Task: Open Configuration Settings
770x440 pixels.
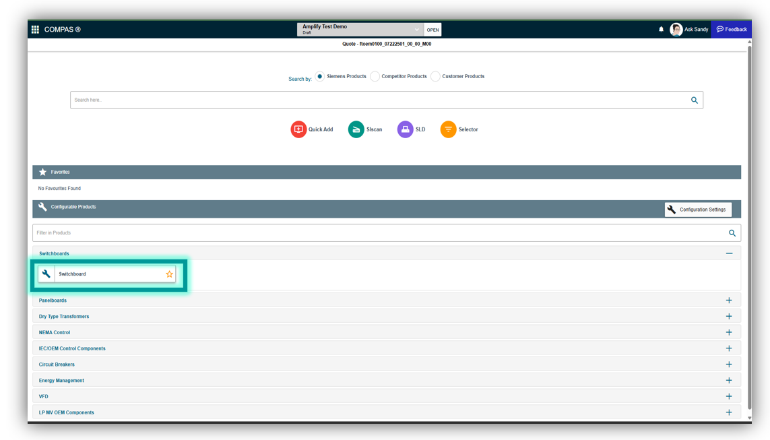Action: (698, 210)
